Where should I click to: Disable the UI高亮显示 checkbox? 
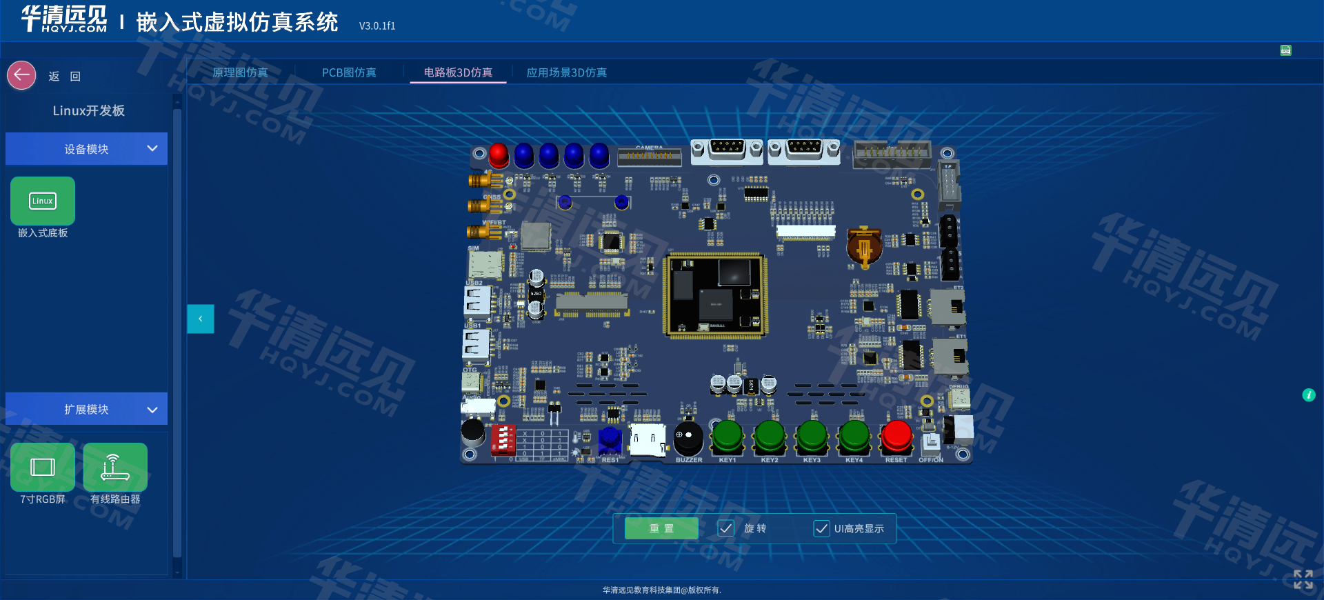pyautogui.click(x=821, y=528)
